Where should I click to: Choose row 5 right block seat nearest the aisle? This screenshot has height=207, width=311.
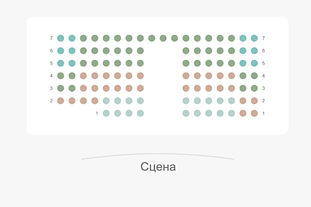[186, 63]
